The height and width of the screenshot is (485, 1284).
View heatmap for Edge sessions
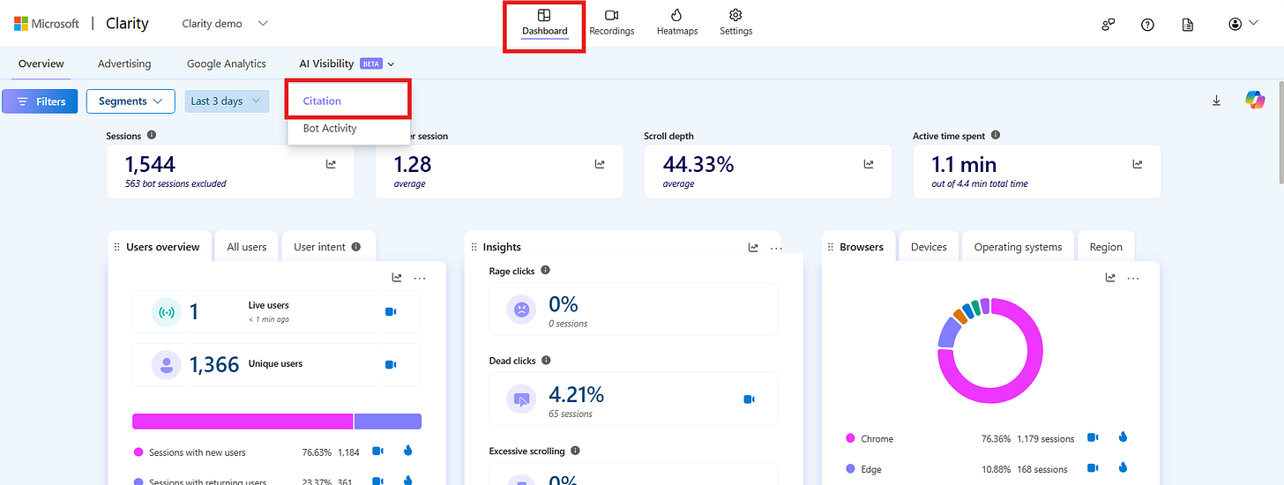coord(1123,468)
